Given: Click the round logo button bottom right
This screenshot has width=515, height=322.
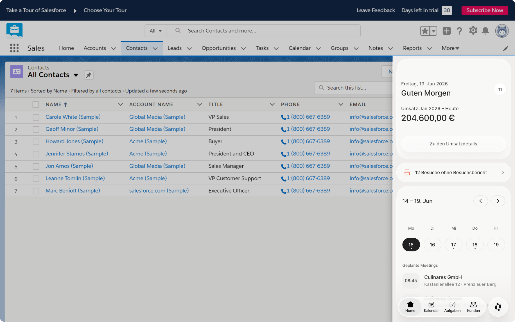Looking at the screenshot, I should point(498,307).
